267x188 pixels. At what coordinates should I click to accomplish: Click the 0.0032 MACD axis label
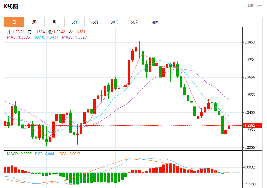pos(249,167)
